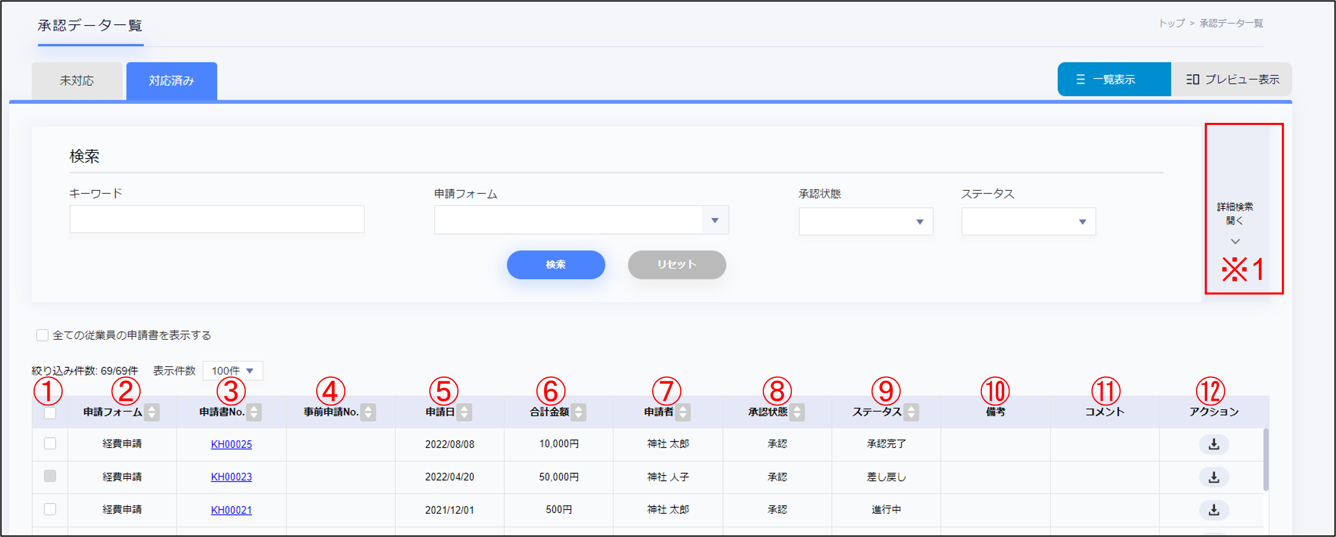Open application link KH00025
This screenshot has width=1336, height=537.
pyautogui.click(x=231, y=444)
